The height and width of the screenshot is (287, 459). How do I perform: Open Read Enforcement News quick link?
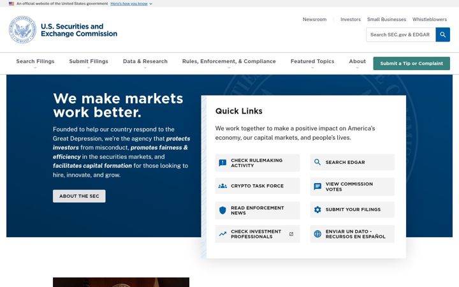pyautogui.click(x=258, y=210)
